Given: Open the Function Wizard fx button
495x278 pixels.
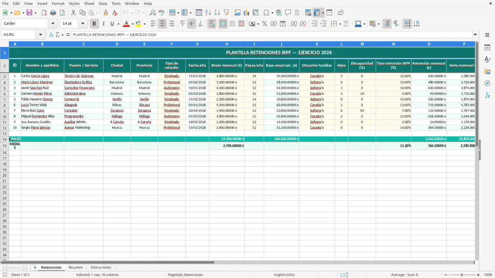Looking at the screenshot, I should click(51, 35).
